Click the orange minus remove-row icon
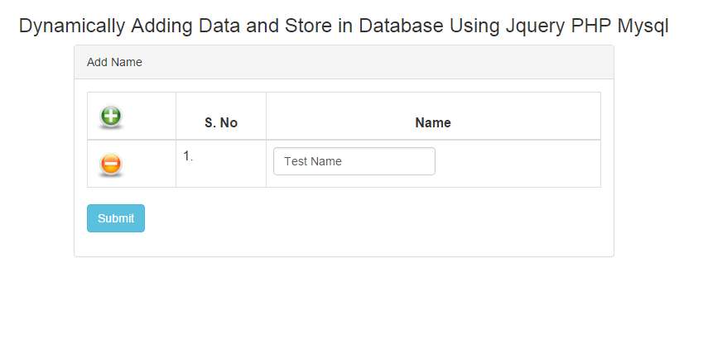This screenshot has height=339, width=703. click(111, 164)
